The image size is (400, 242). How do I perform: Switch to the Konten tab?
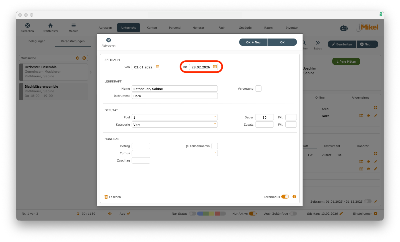click(152, 28)
